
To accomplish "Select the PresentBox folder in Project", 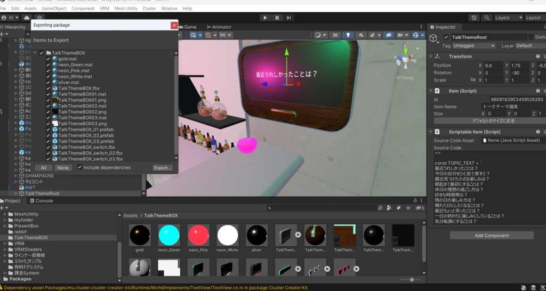I will point(27,226).
